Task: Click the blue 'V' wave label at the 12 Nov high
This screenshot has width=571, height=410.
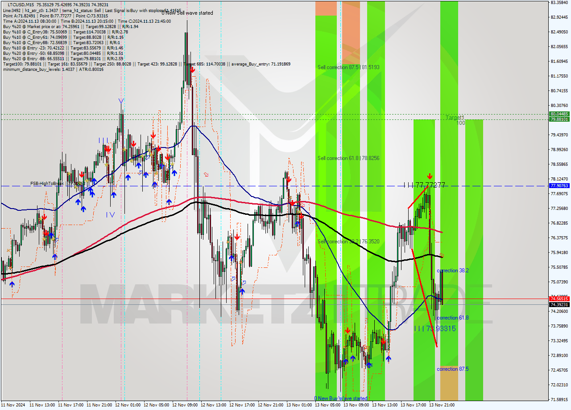Action: (x=121, y=101)
